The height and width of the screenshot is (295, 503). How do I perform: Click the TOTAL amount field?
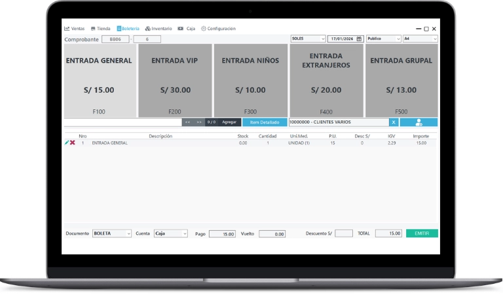click(388, 233)
